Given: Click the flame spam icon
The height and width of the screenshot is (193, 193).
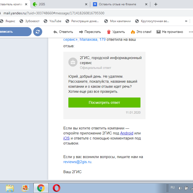Looking at the screenshot, I should coord(133,32).
